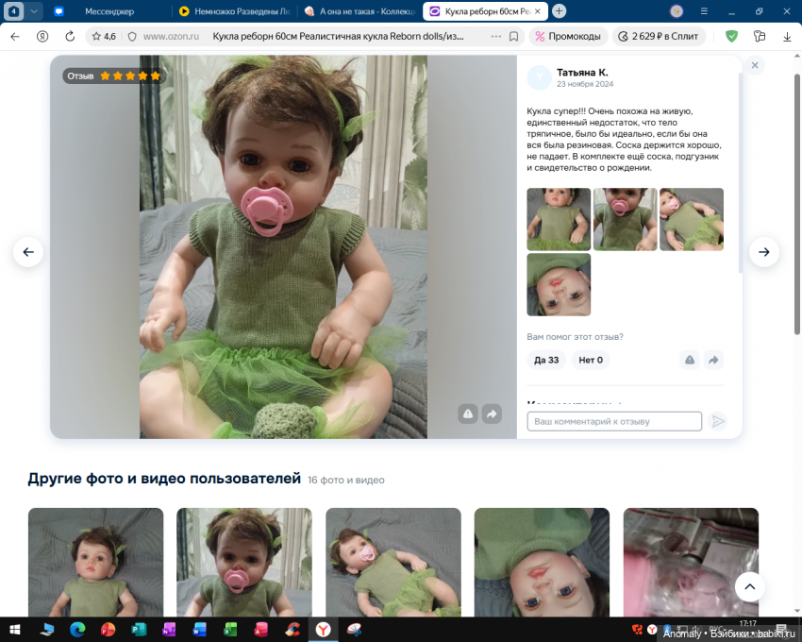Report the review with the warning icon beside the votes

(x=690, y=360)
